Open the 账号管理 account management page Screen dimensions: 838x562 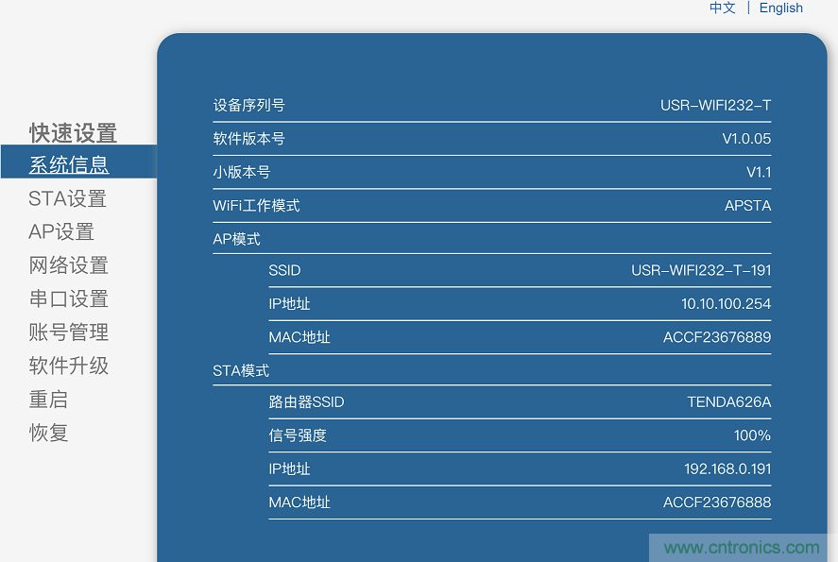[68, 332]
